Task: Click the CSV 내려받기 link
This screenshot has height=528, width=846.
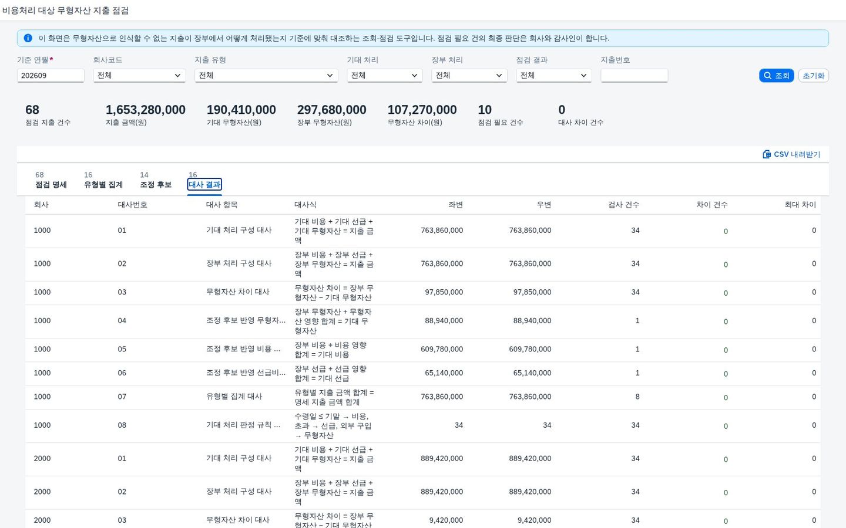Action: click(791, 154)
